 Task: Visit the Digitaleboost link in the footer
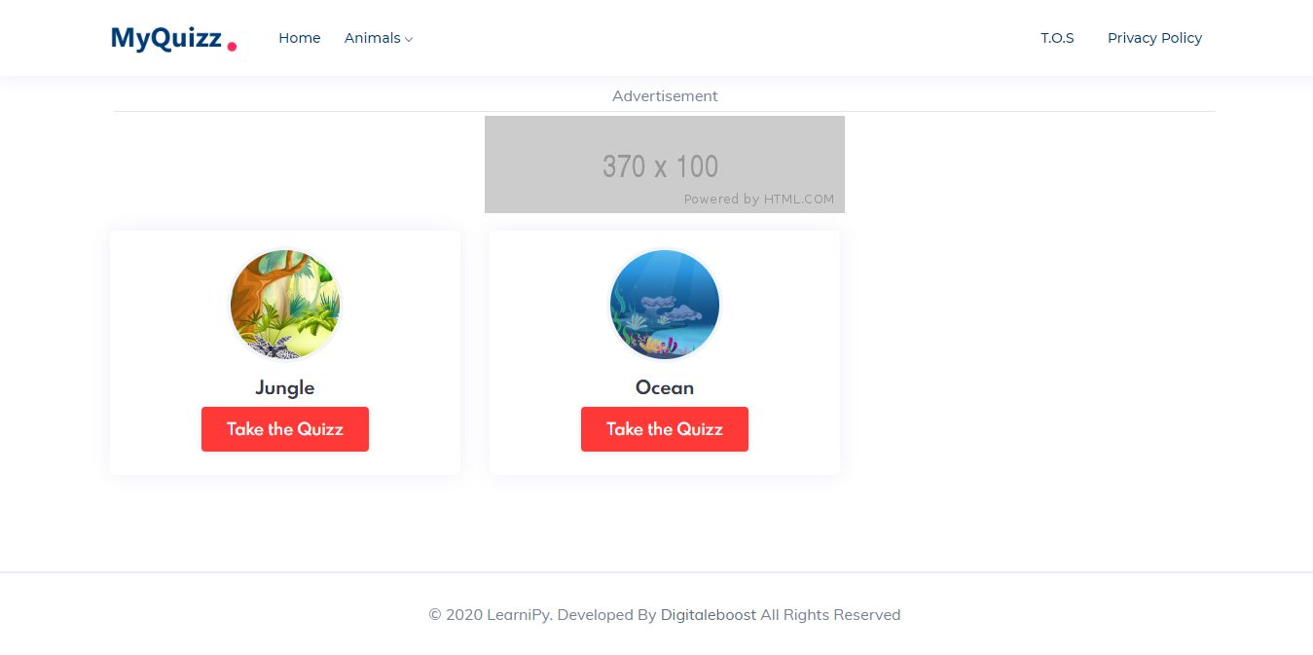pyautogui.click(x=709, y=615)
